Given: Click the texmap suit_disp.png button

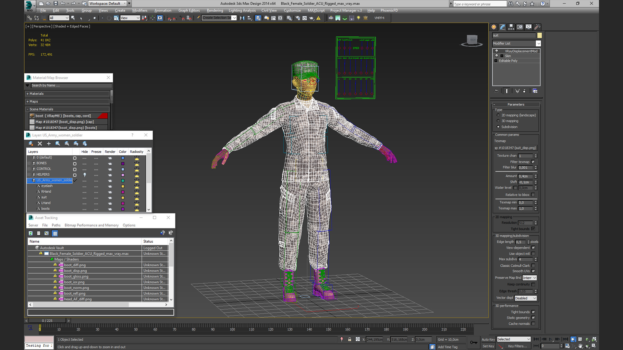Looking at the screenshot, I should 516,148.
